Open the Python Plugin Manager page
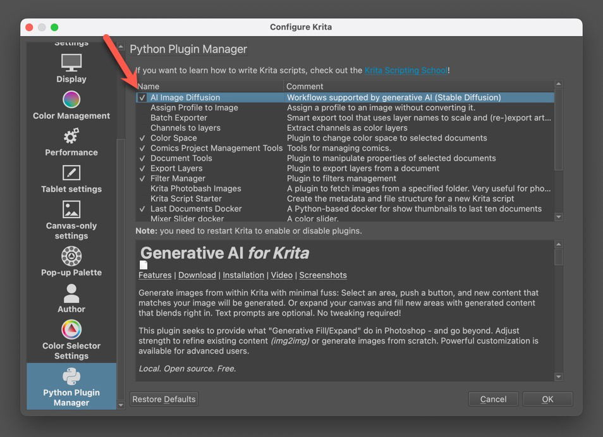The height and width of the screenshot is (437, 603). point(71,386)
